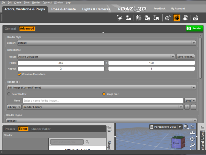The image size is (206, 155).
Task: Select the New Window radio button
Action: tap(9, 94)
